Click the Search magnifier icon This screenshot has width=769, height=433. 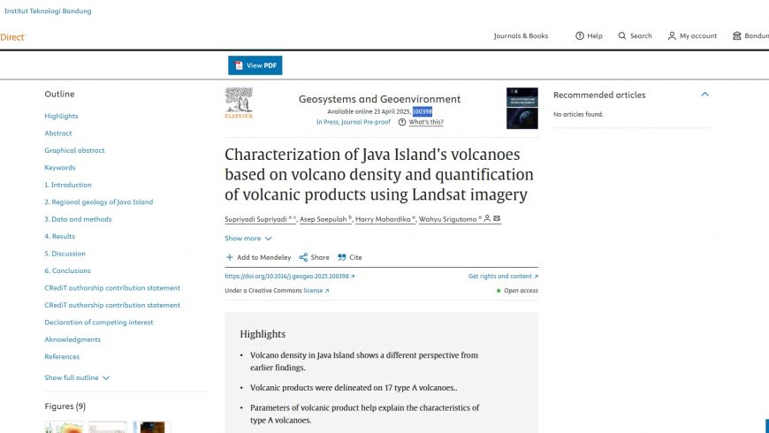tap(622, 36)
